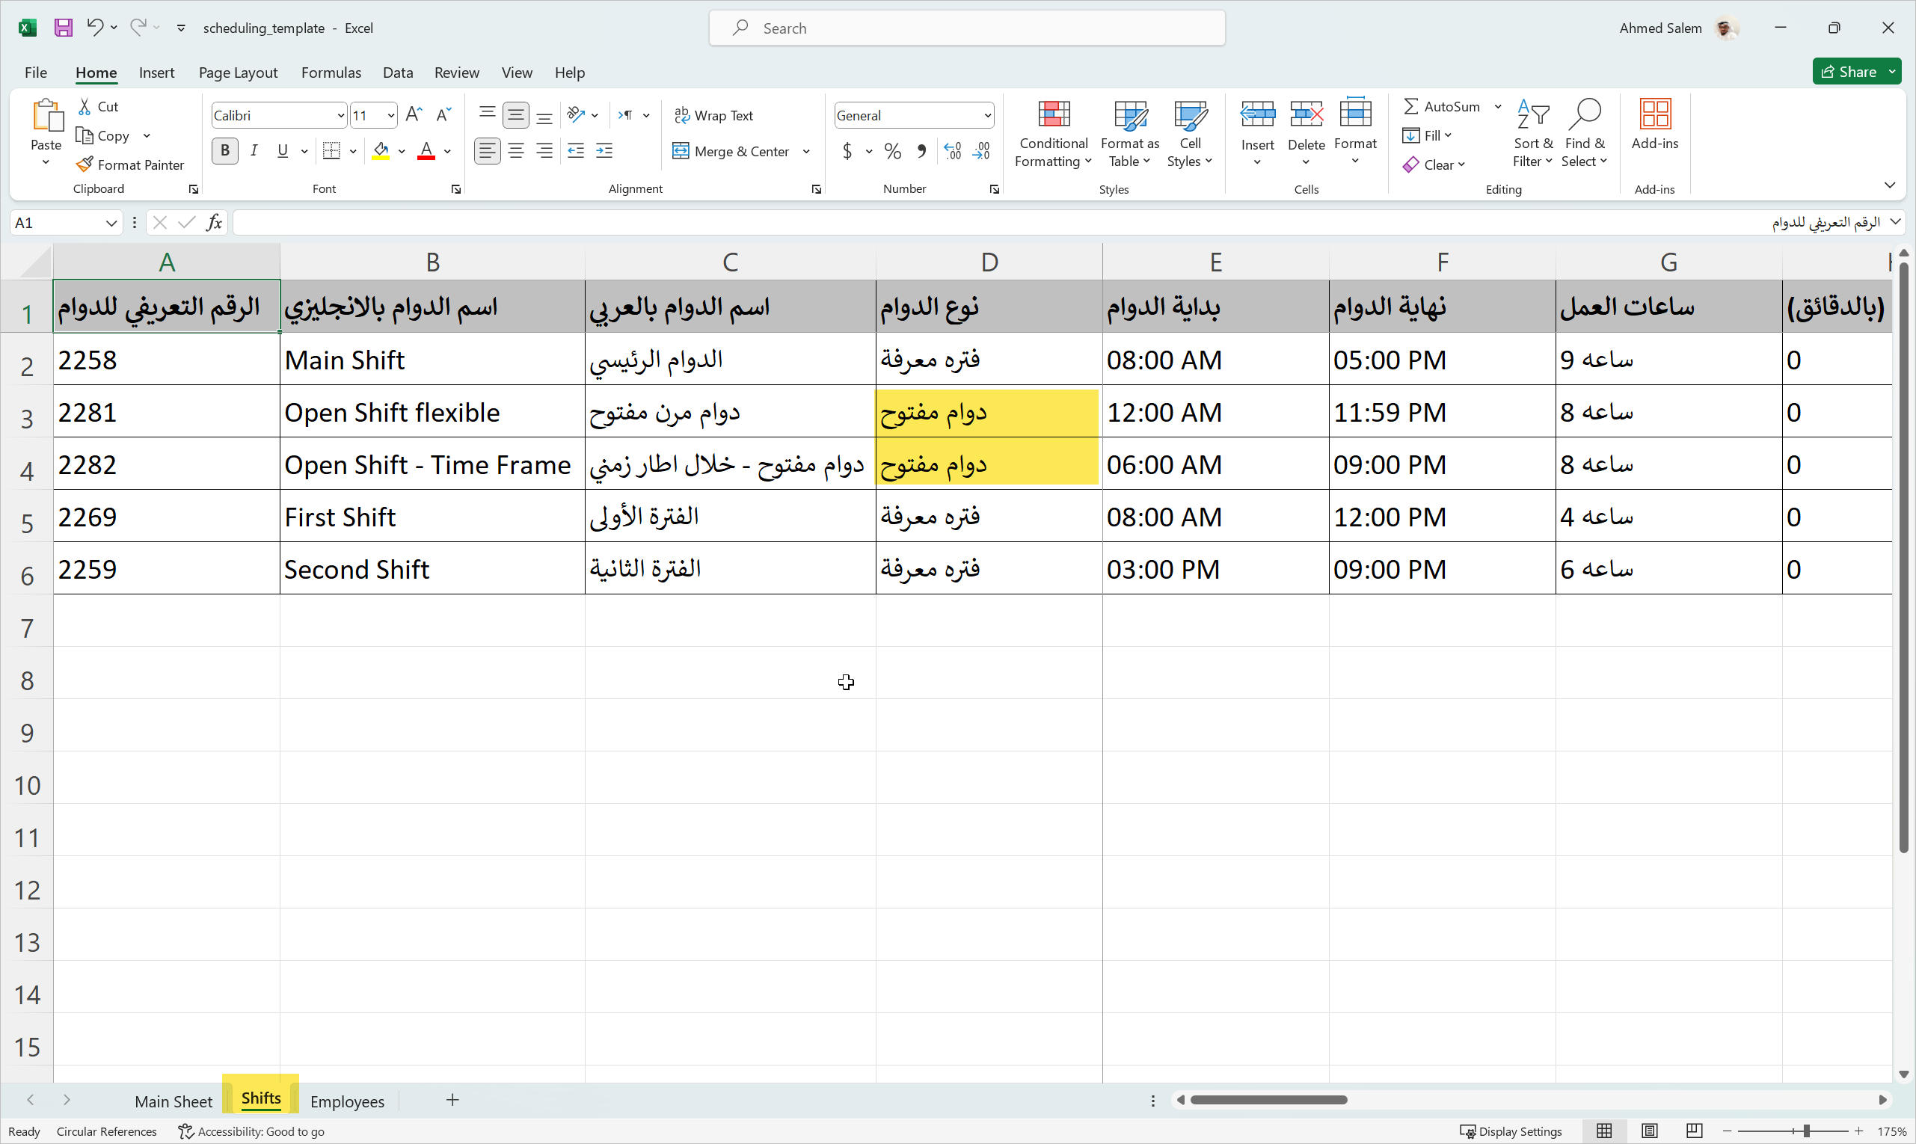Open the Formulas ribbon tab
Viewport: 1916px width, 1144px height.
click(x=331, y=73)
